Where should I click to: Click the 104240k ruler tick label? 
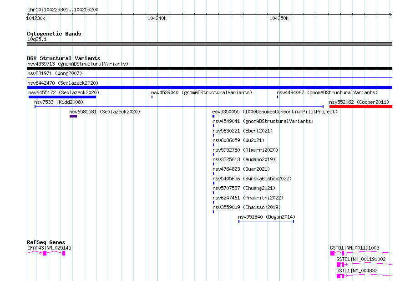coord(157,18)
